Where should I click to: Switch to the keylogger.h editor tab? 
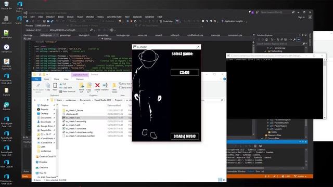point(84,35)
